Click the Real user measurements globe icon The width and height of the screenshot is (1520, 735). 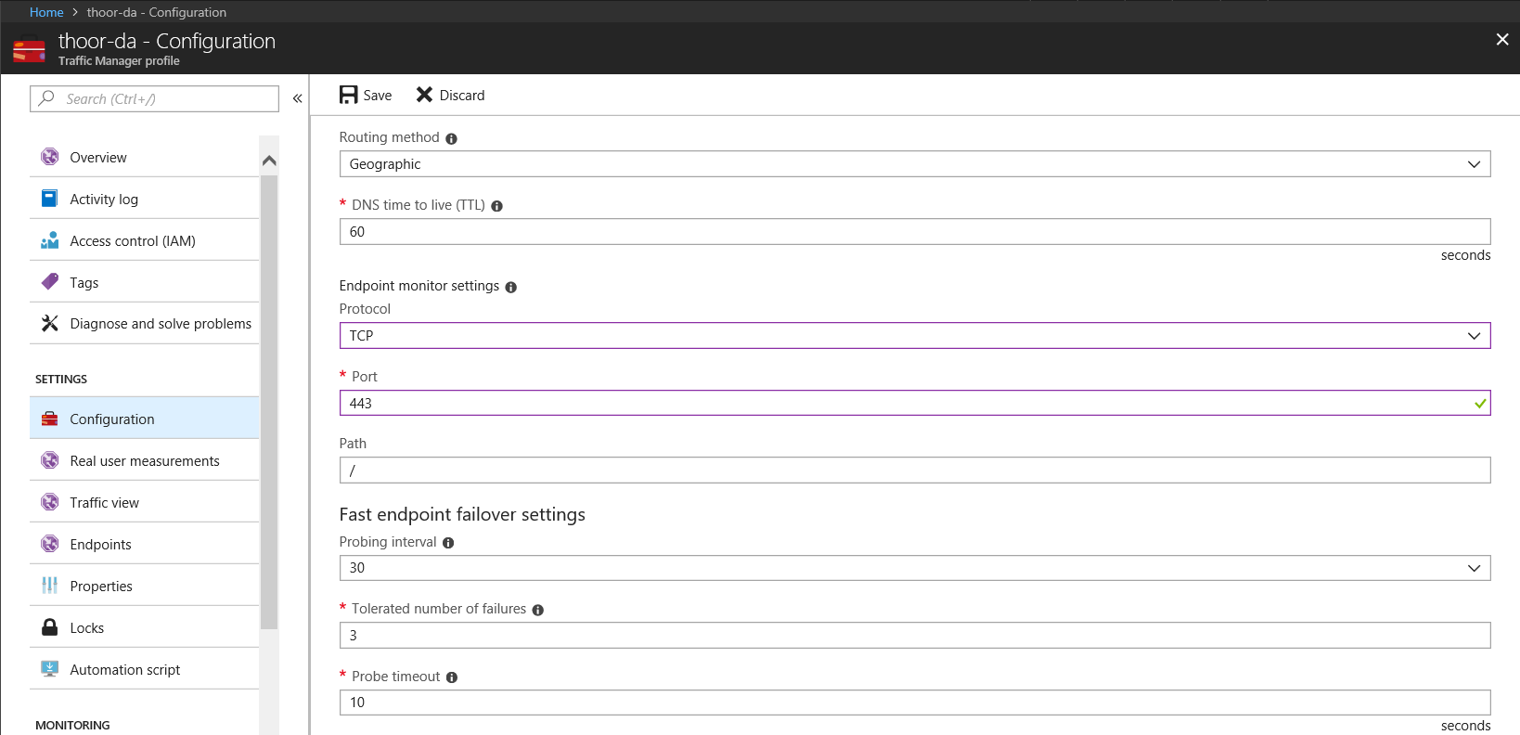click(x=50, y=460)
